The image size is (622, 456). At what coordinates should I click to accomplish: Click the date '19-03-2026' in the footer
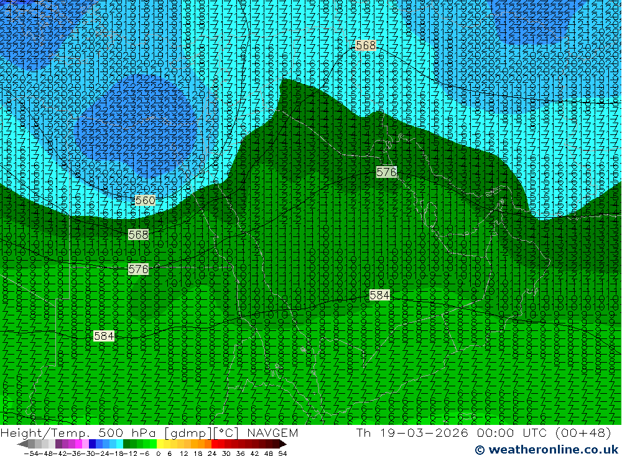coord(424,432)
